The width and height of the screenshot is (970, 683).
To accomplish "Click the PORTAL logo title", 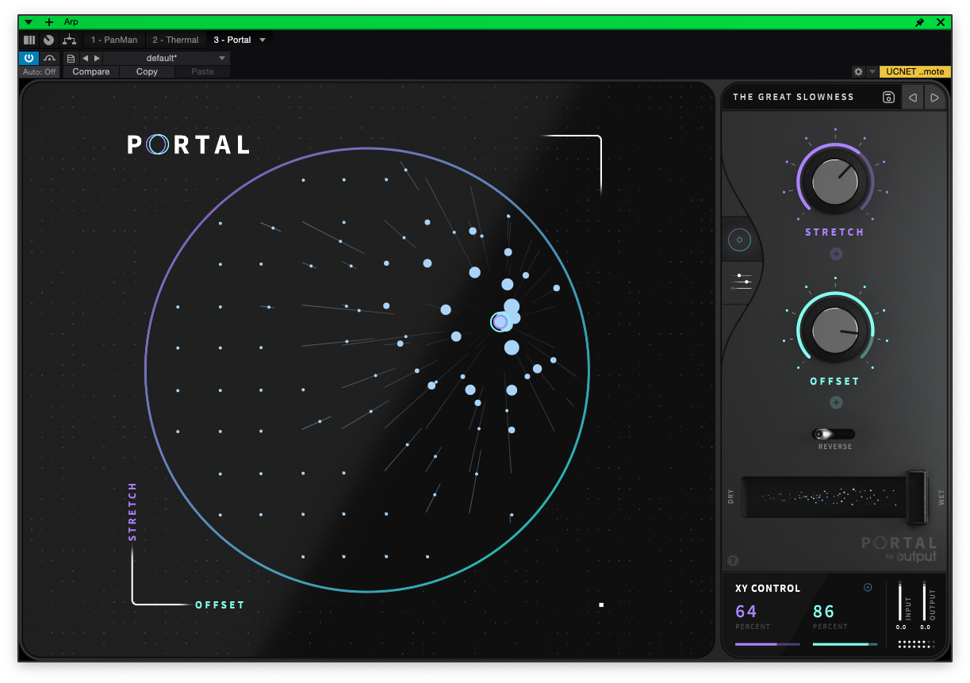I will click(x=189, y=144).
